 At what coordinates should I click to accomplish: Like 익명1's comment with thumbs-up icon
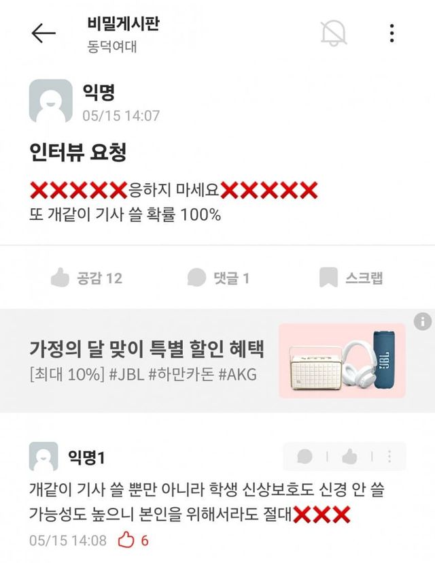click(349, 456)
